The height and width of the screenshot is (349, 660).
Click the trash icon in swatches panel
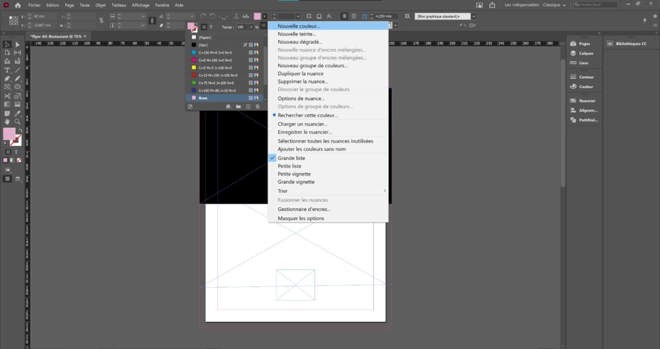point(258,106)
